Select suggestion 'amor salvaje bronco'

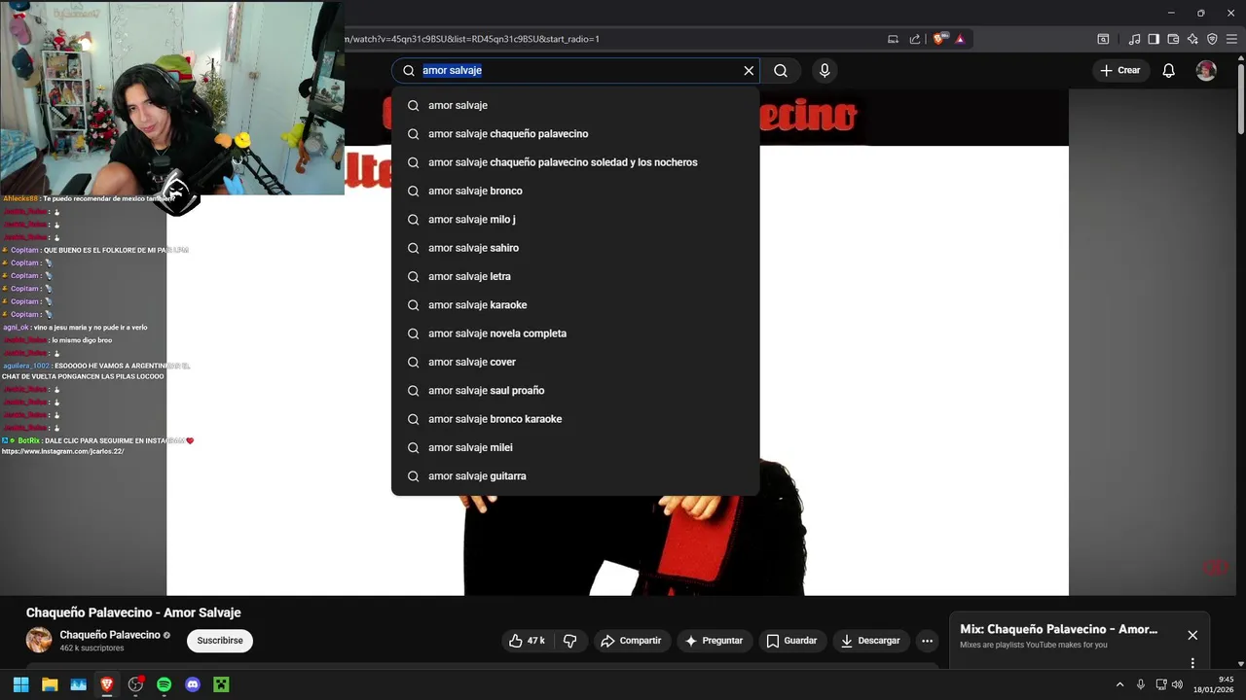pyautogui.click(x=575, y=191)
